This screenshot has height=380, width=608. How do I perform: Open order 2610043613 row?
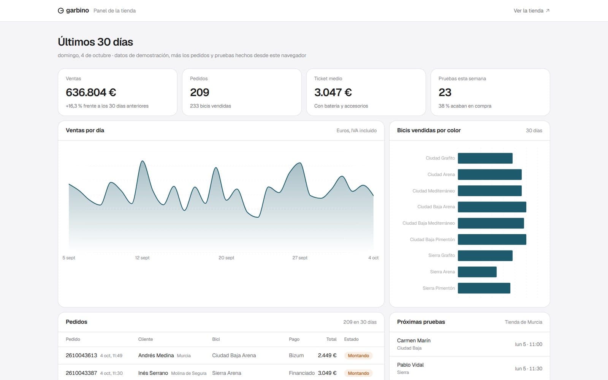[221, 356]
